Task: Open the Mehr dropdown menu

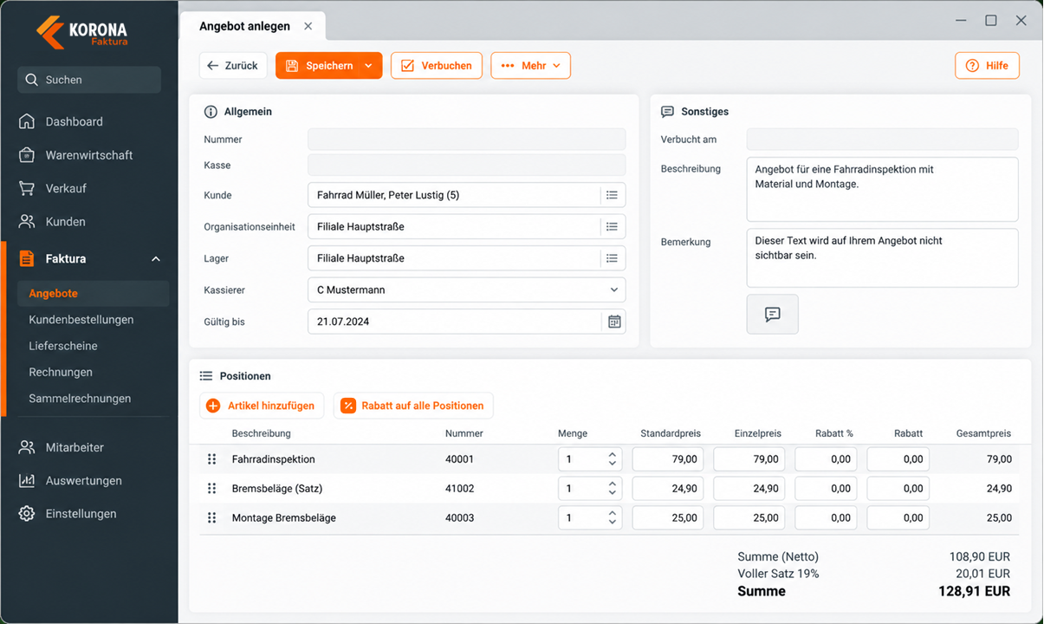Action: pyautogui.click(x=530, y=66)
